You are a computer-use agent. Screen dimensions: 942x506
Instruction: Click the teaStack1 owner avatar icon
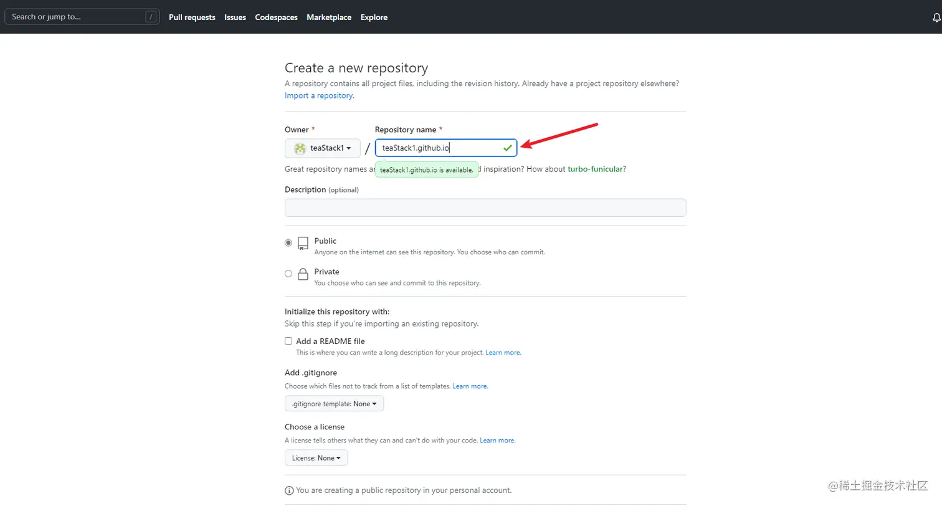[300, 148]
